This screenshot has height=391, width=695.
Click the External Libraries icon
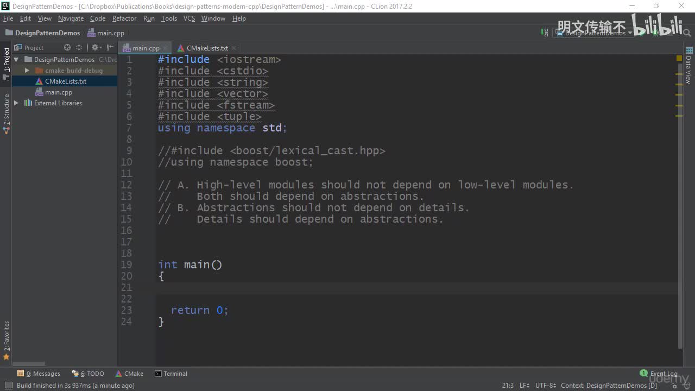[x=28, y=103]
